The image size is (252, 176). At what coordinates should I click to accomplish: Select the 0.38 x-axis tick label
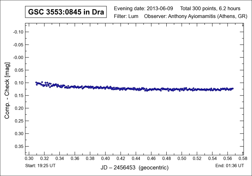pyautogui.click(x=90, y=158)
